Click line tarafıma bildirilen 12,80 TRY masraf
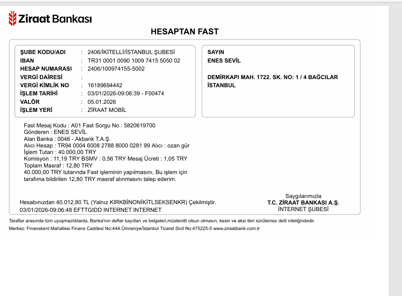402x296 pixels. [x=100, y=179]
